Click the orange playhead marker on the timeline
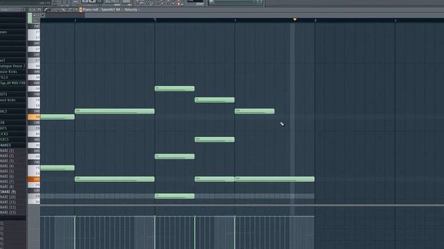The width and height of the screenshot is (444, 249). [295, 19]
